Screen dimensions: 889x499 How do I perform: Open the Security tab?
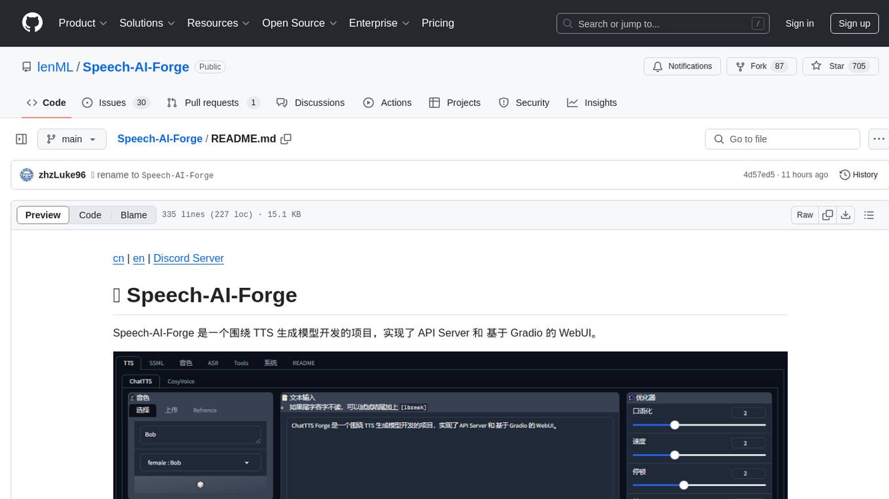524,103
